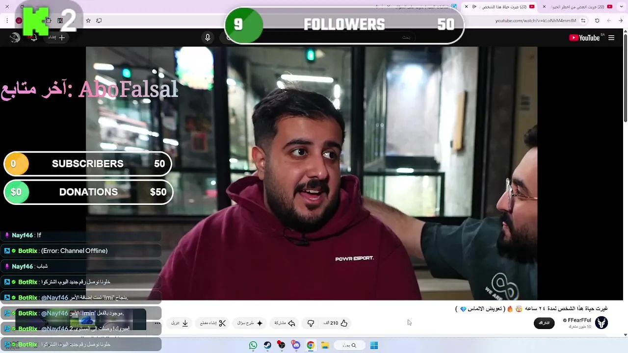
Task: Create a clip with the scissors button
Action: (213, 323)
